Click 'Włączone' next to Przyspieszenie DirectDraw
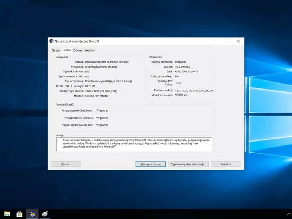Image resolution: width=292 pixels, height=219 pixels. click(102, 110)
